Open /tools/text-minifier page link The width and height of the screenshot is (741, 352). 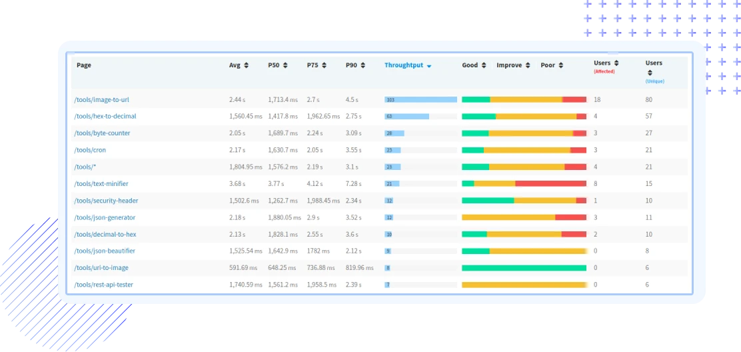[x=101, y=183]
